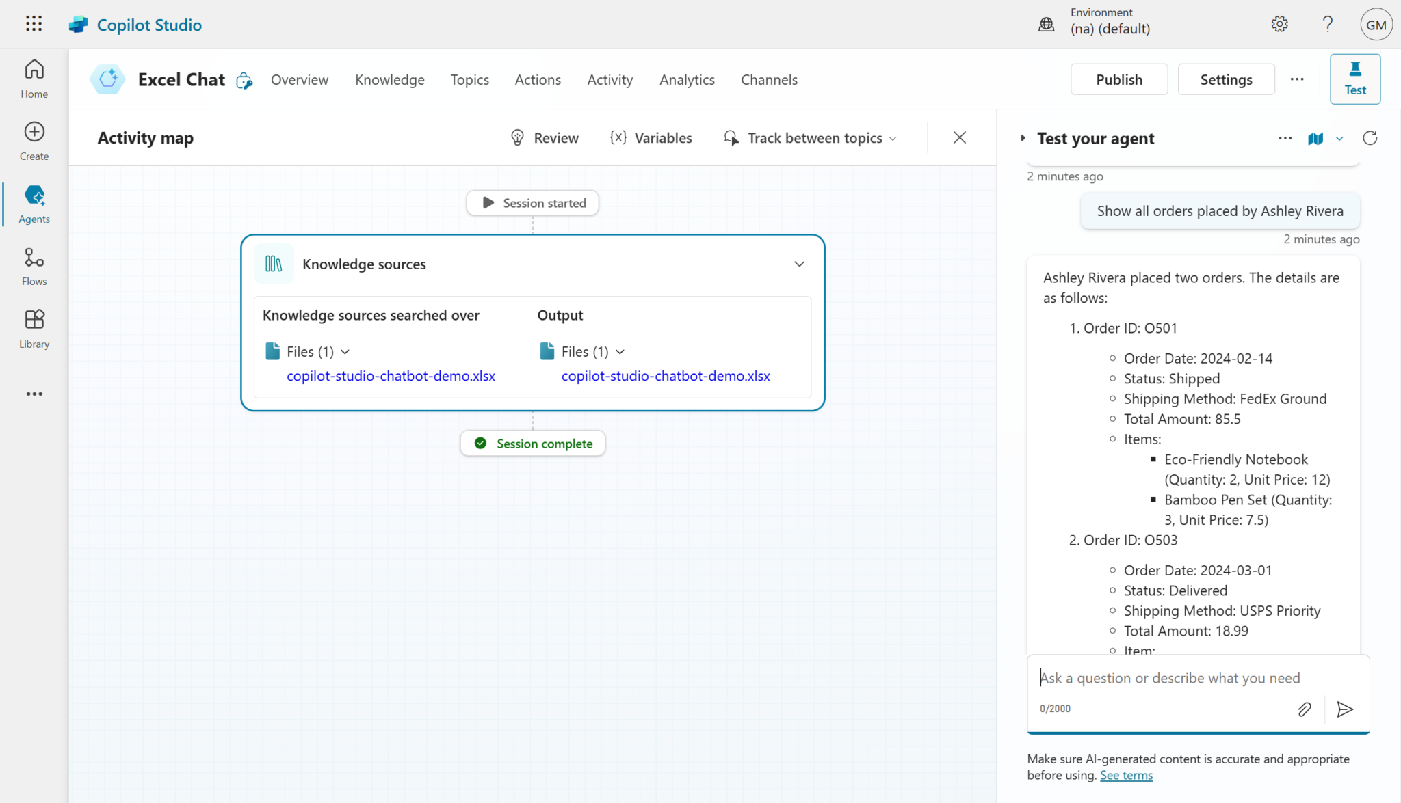
Task: Go to Home in sidebar
Action: click(34, 79)
